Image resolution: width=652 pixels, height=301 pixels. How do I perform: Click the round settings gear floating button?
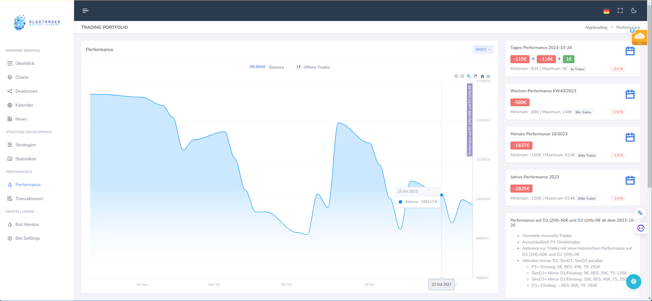[x=633, y=282]
